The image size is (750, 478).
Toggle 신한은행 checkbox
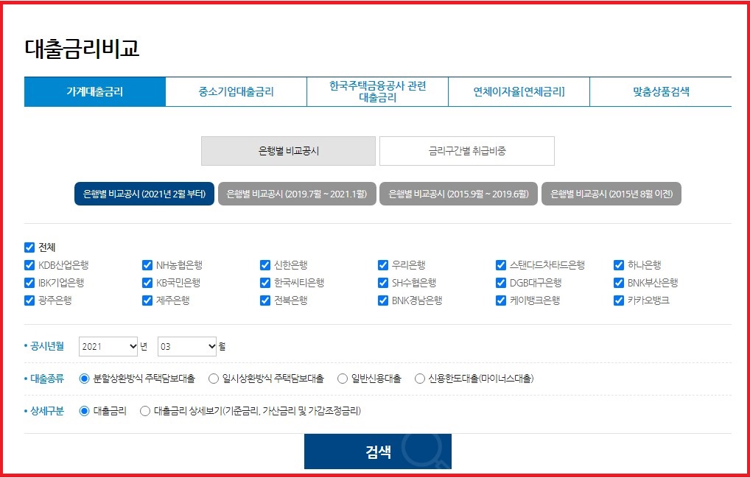[265, 265]
